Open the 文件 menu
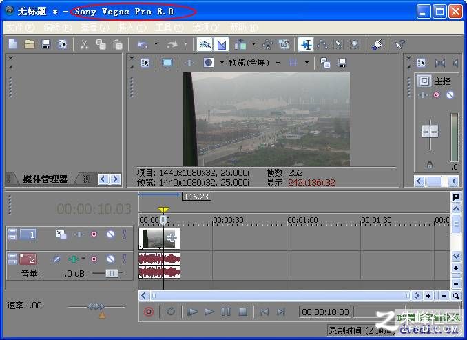The height and width of the screenshot is (340, 467). pyautogui.click(x=20, y=28)
